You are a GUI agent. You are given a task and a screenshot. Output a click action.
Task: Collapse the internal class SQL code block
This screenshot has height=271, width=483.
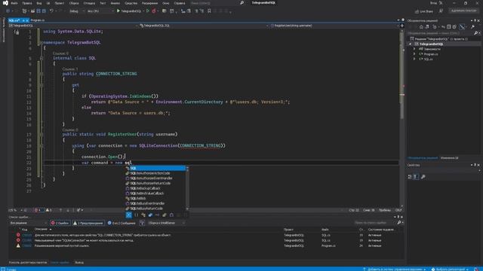pyautogui.click(x=42, y=58)
